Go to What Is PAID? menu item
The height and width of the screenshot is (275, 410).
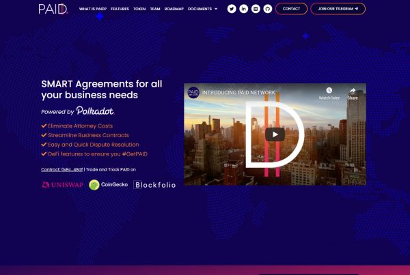92,9
